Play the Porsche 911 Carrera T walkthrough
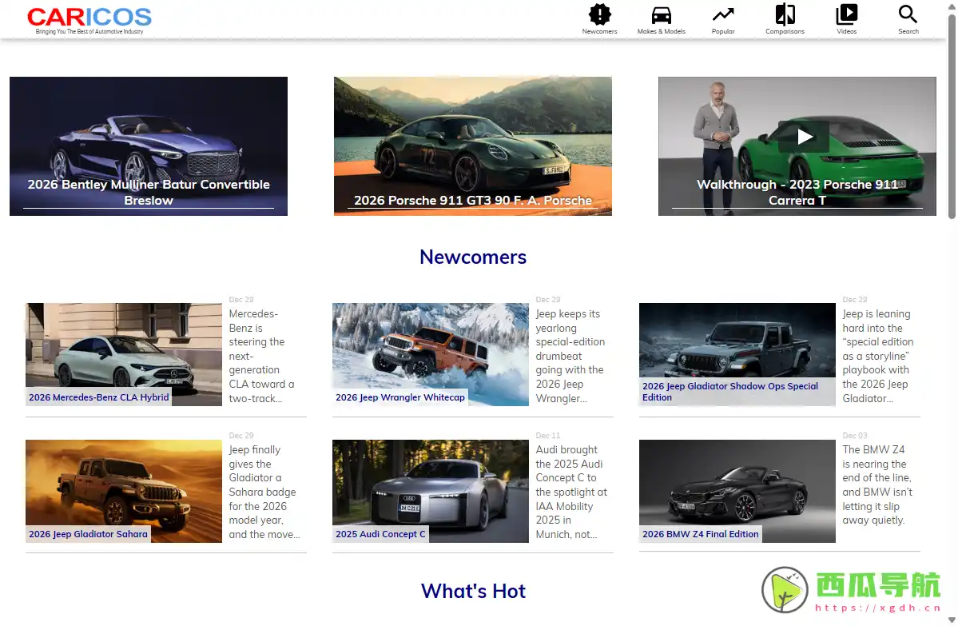 click(804, 137)
